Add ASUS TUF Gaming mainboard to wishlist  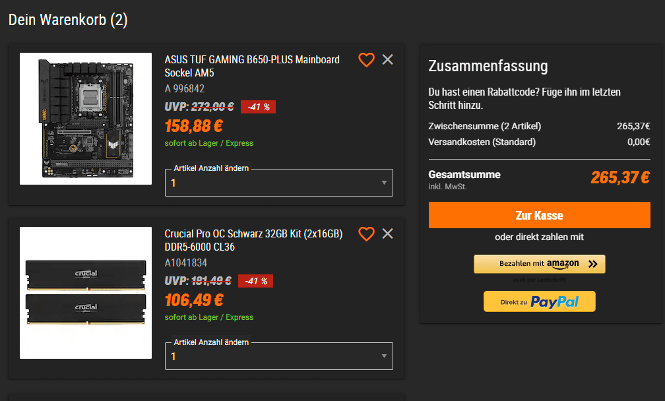[x=366, y=60]
